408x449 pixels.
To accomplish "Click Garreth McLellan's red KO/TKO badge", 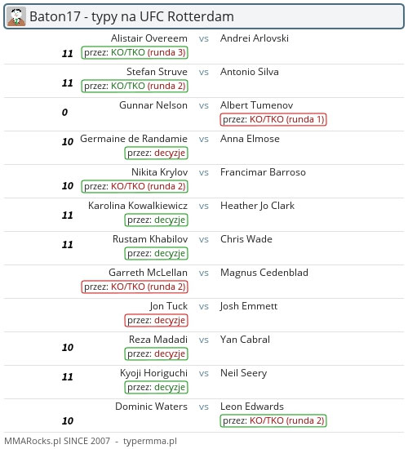I will (x=135, y=287).
